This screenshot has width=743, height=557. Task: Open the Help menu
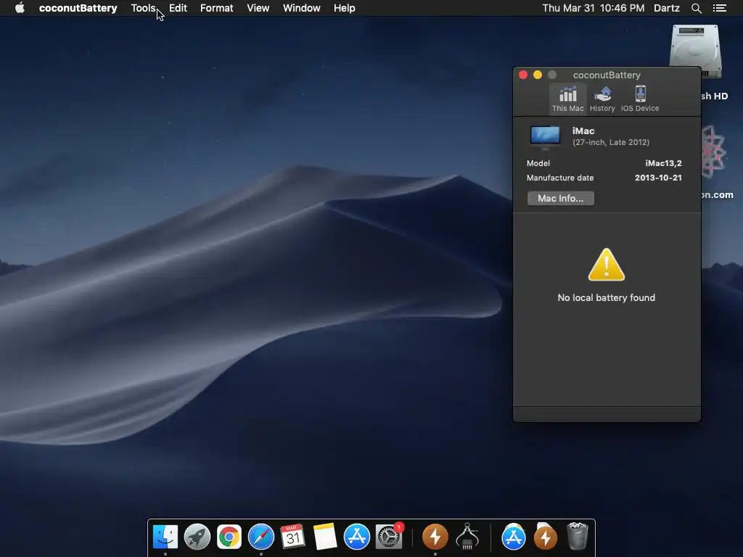(345, 8)
